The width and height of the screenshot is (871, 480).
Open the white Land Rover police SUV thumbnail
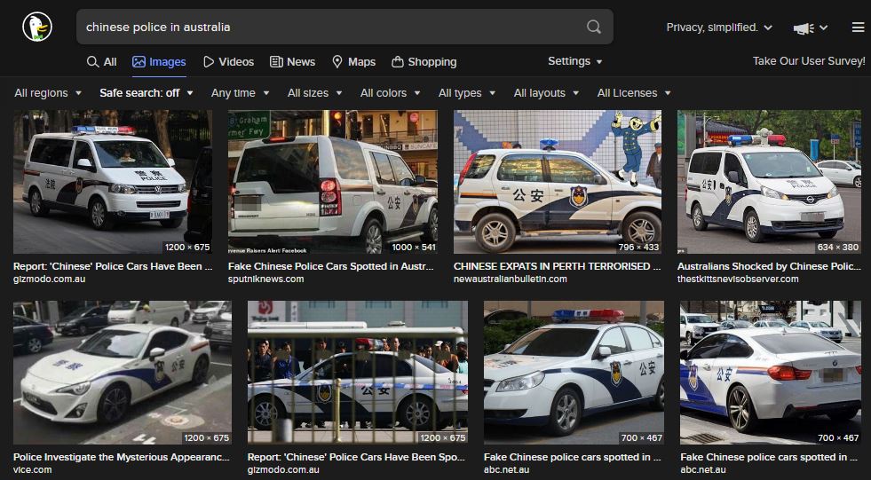point(333,182)
